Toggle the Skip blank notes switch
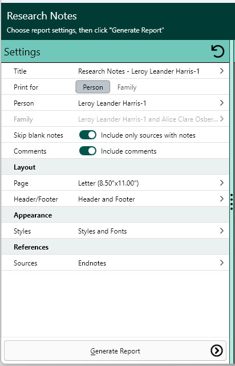The image size is (235, 366). [x=88, y=135]
